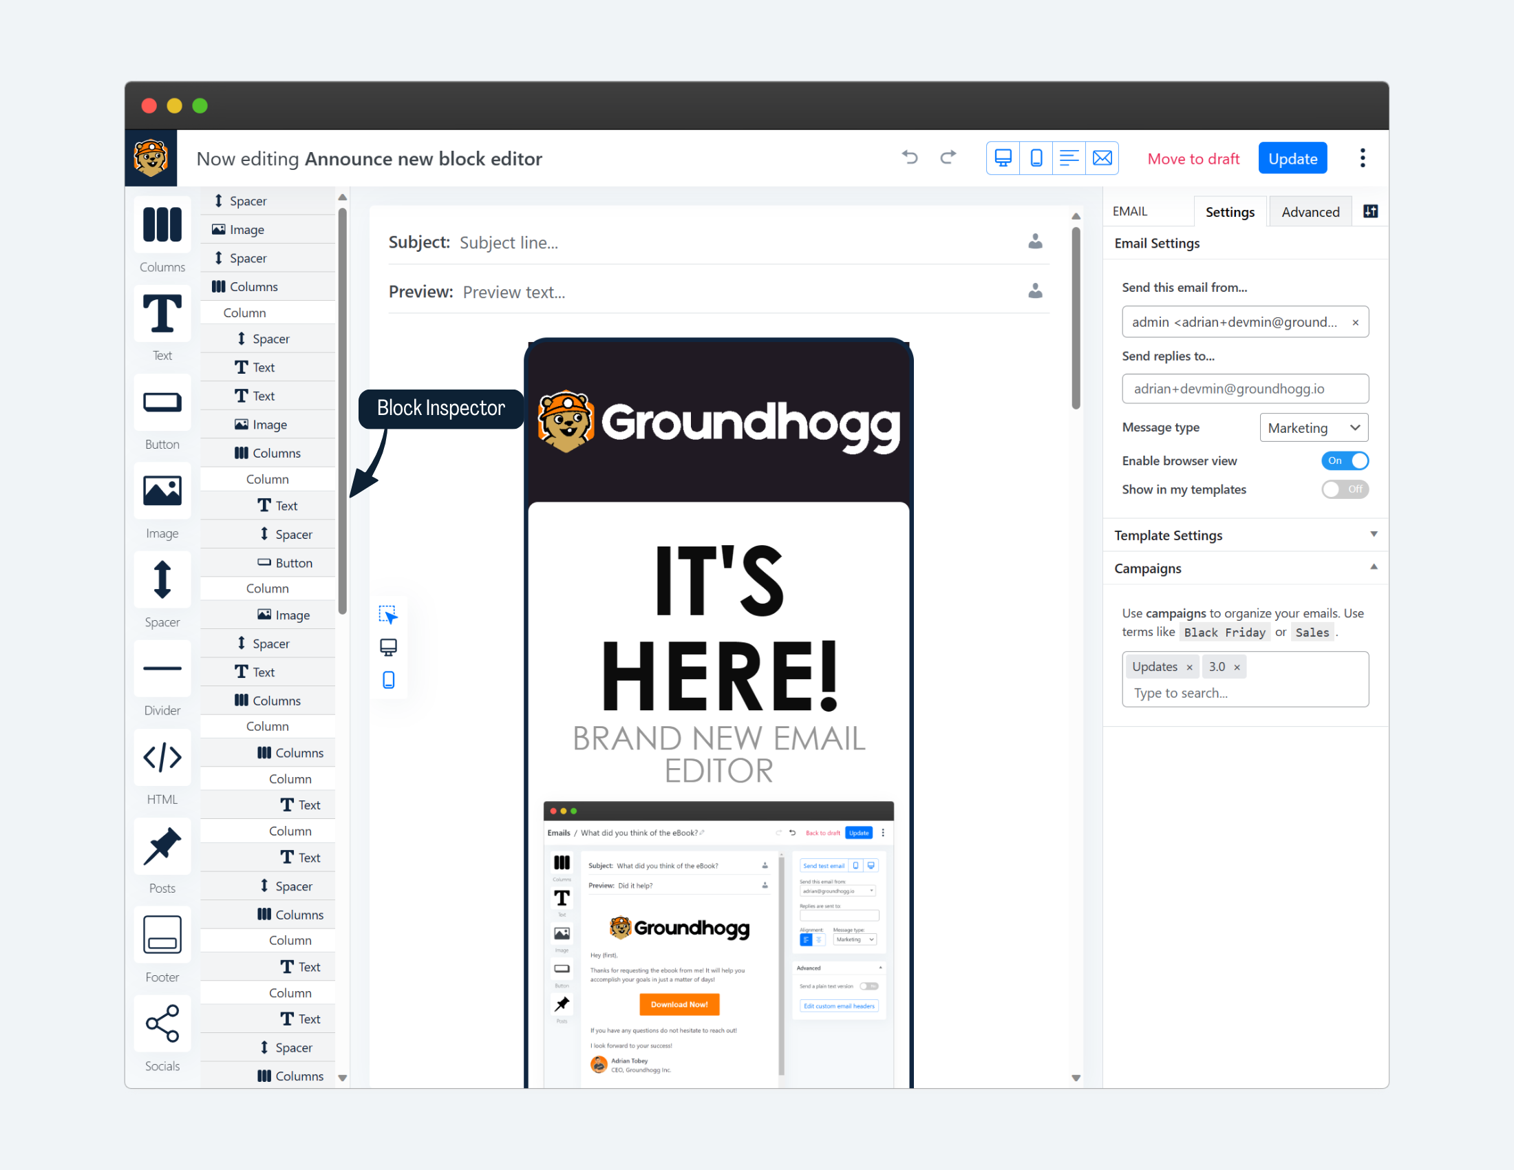The height and width of the screenshot is (1170, 1514).
Task: Show plain text view icon
Action: (x=1069, y=158)
